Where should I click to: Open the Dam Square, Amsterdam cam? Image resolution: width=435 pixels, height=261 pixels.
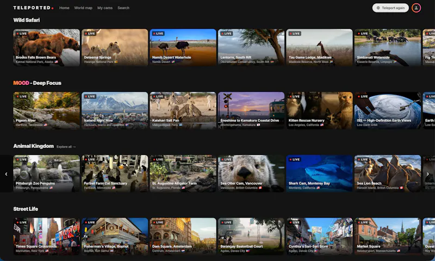pos(183,237)
